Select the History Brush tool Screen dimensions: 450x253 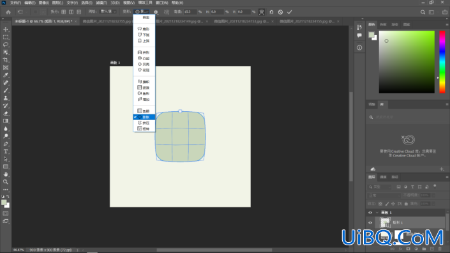coord(6,105)
